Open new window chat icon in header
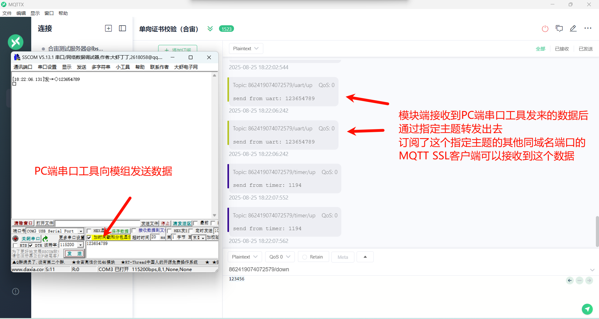599x319 pixels. coord(559,29)
